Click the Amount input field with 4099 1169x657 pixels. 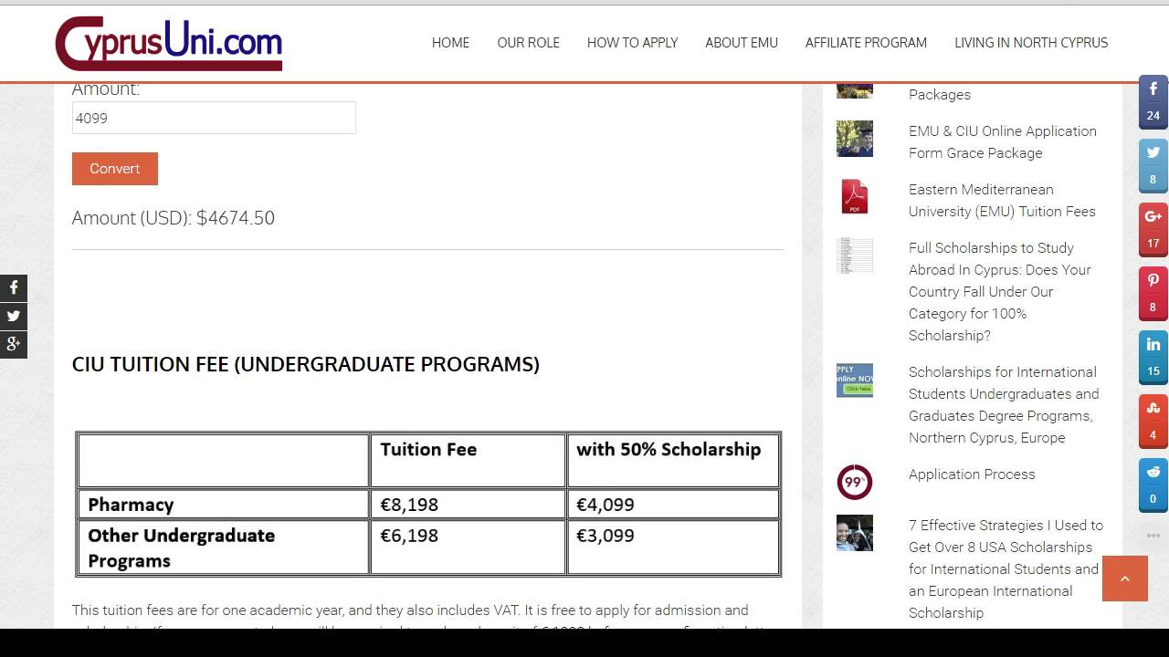(214, 118)
